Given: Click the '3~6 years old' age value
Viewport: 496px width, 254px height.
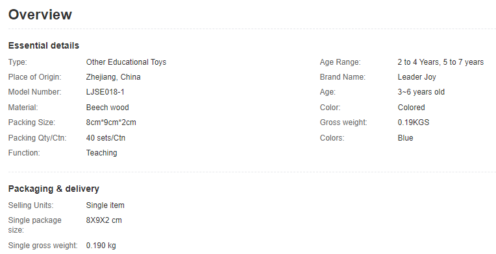Looking at the screenshot, I should point(421,92).
